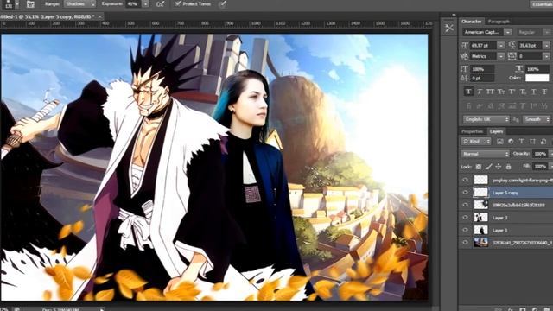Click the white text Color swatch
The image size is (553, 311).
pos(537,78)
